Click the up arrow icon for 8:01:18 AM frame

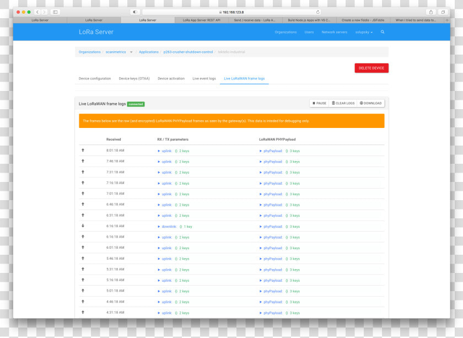pos(83,151)
